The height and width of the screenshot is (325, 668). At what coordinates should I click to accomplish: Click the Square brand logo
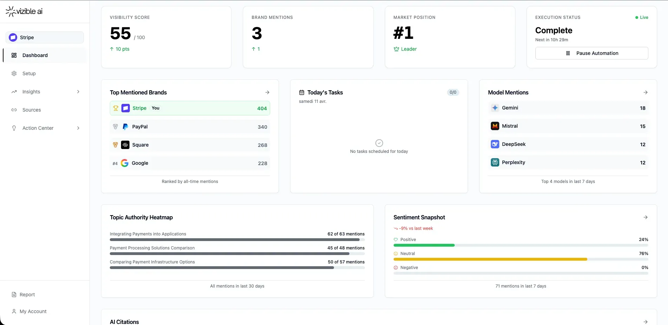pyautogui.click(x=125, y=145)
